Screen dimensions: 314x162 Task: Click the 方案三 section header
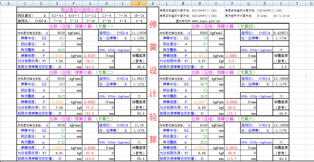point(82,119)
